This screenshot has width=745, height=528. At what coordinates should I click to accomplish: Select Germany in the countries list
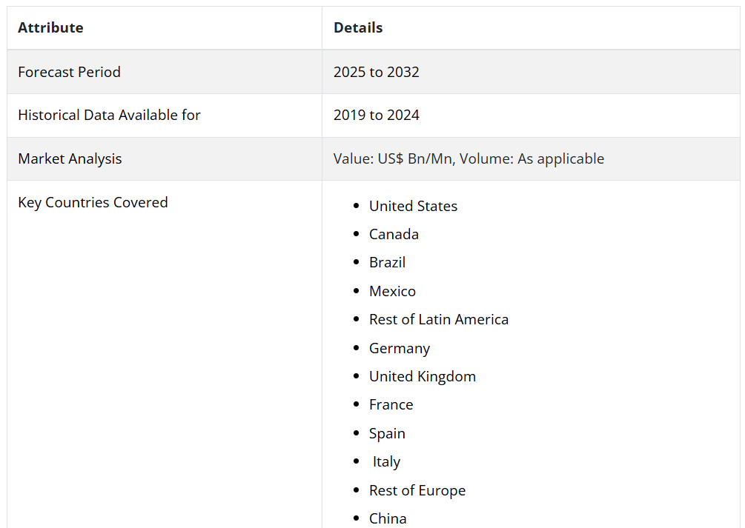399,349
